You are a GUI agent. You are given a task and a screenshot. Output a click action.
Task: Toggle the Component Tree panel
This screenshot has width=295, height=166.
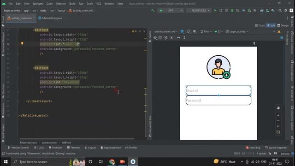click(x=150, y=126)
